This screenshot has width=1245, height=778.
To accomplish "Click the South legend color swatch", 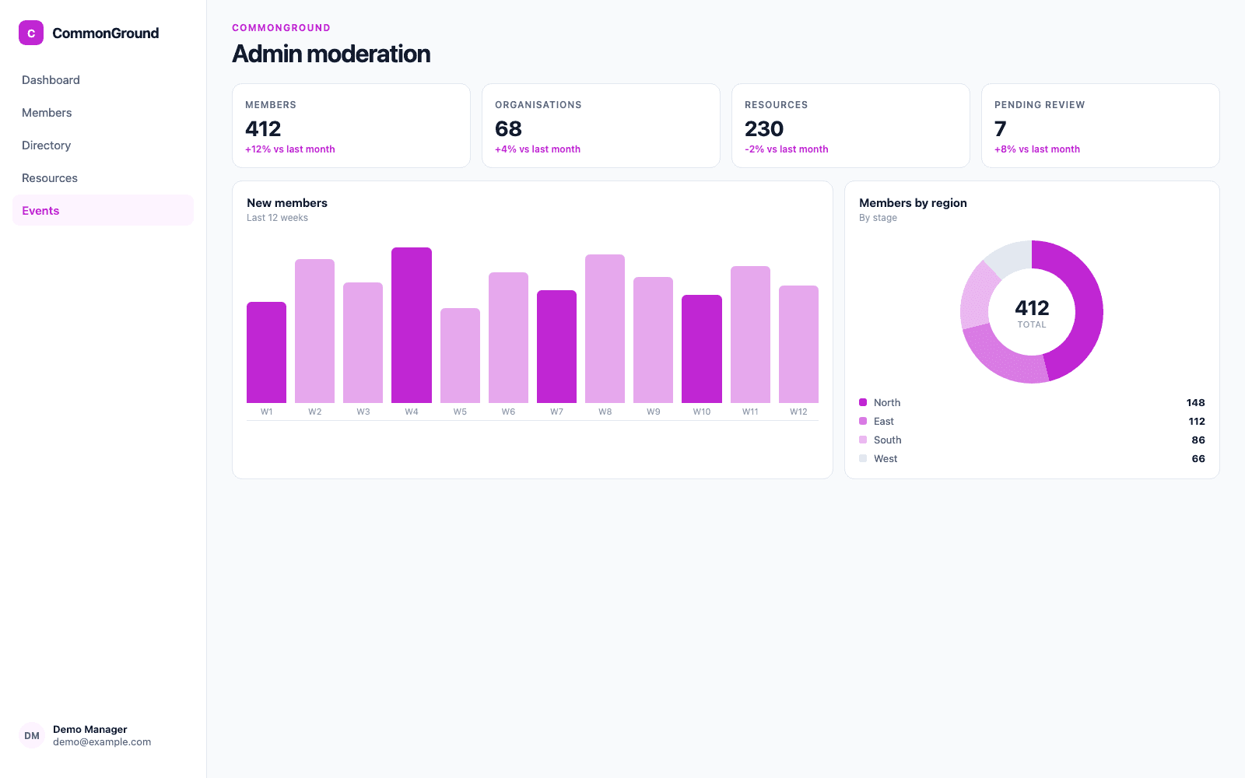I will point(863,440).
